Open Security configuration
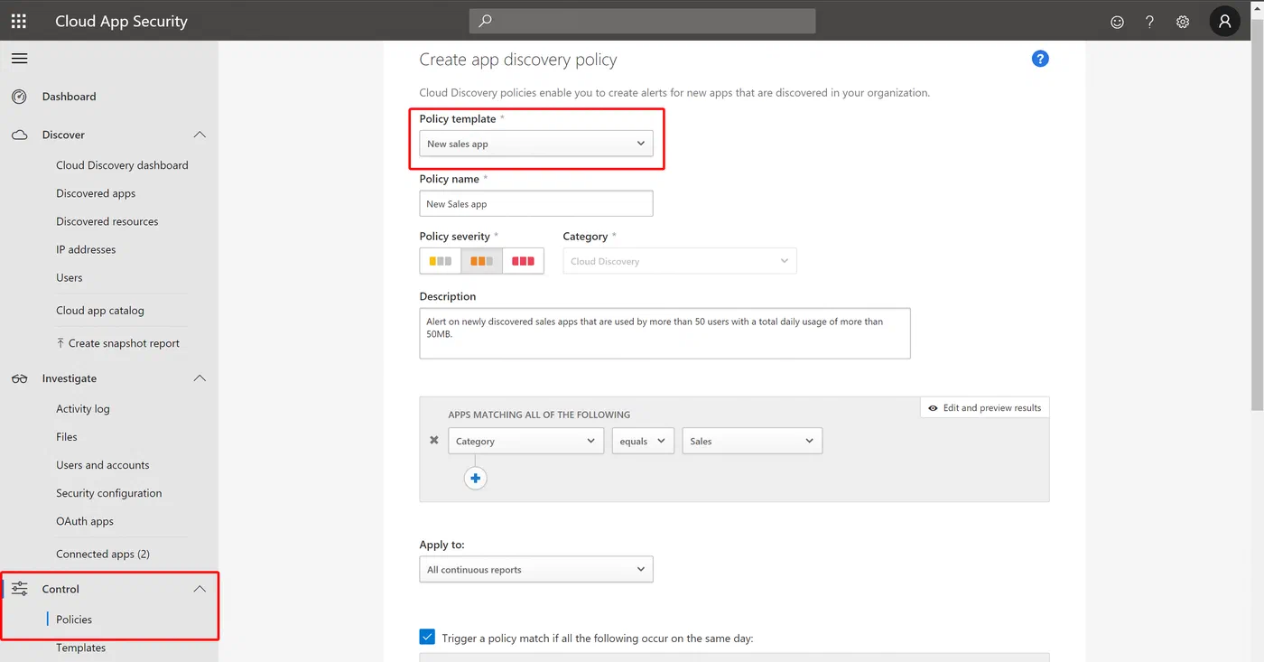 109,493
